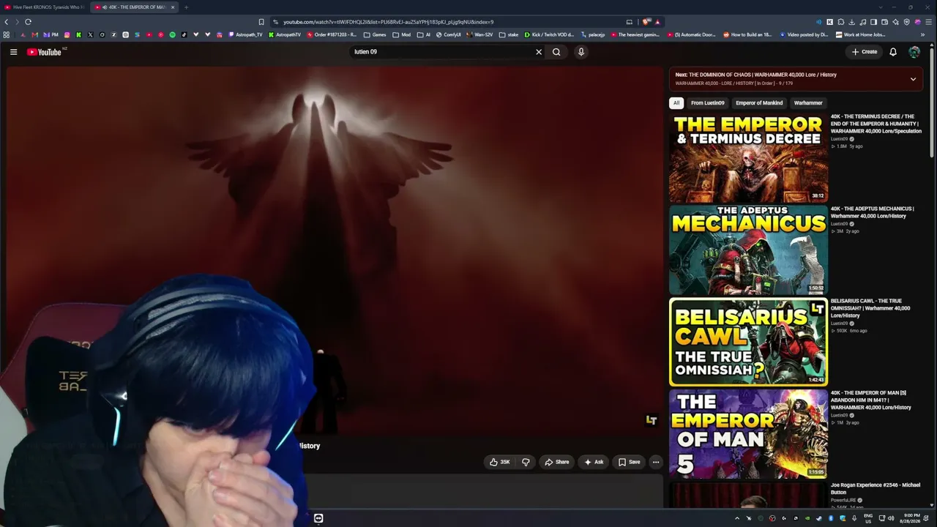The width and height of the screenshot is (937, 527).
Task: Open the stake bookmarks folder
Action: click(x=509, y=34)
